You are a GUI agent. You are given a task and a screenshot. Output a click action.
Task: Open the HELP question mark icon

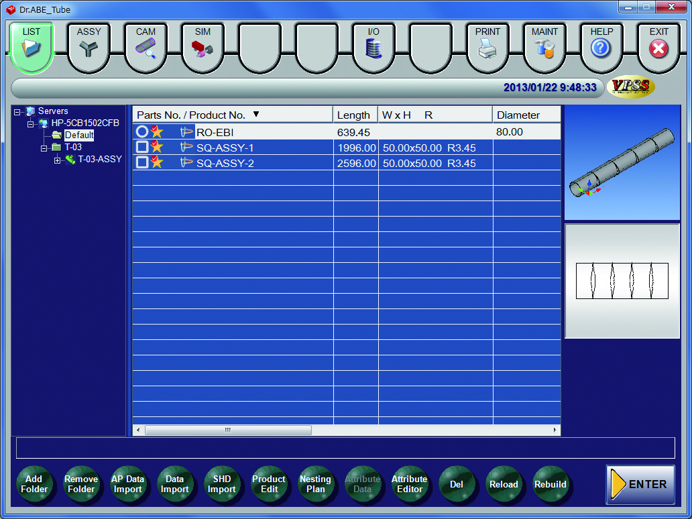[601, 46]
